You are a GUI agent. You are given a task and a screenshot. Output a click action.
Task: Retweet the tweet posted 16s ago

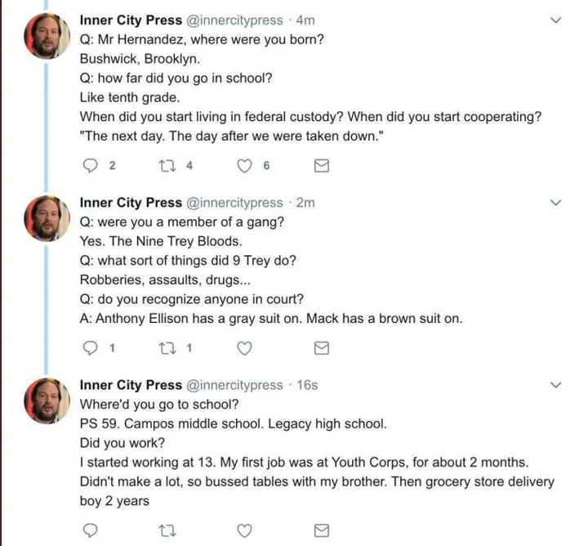[x=165, y=530]
